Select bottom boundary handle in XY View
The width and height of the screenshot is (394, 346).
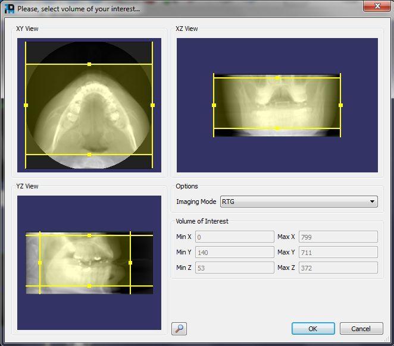(89, 155)
